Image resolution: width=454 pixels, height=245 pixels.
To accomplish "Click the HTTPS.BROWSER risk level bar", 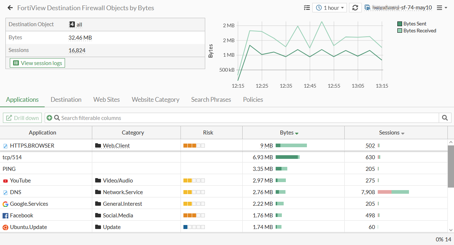I will [x=194, y=145].
